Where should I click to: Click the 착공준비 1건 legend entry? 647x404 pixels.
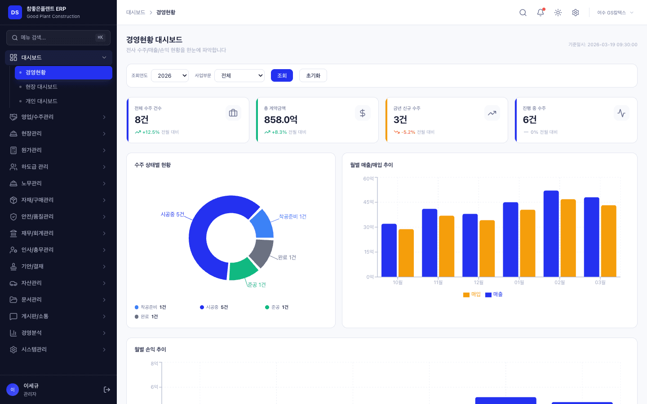tap(150, 307)
